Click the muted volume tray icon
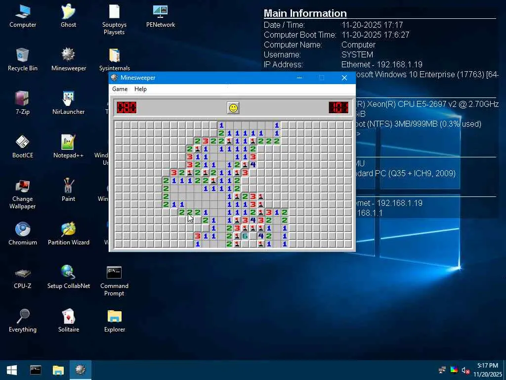 pyautogui.click(x=465, y=370)
